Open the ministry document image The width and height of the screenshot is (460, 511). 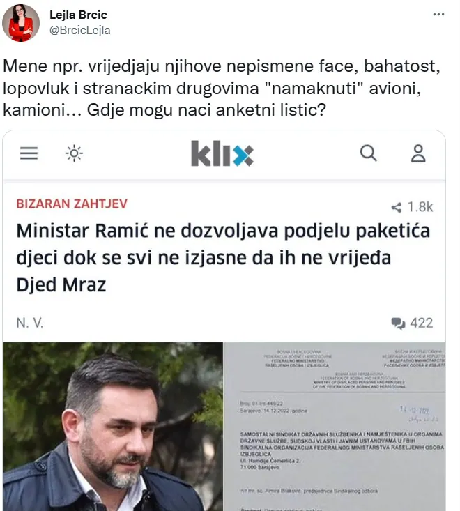point(335,426)
